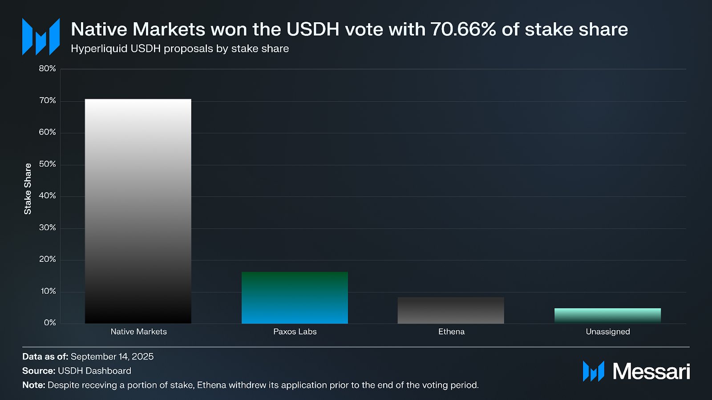Click the Native Markets axis label
Viewport: 712px width, 400px height.
click(138, 332)
